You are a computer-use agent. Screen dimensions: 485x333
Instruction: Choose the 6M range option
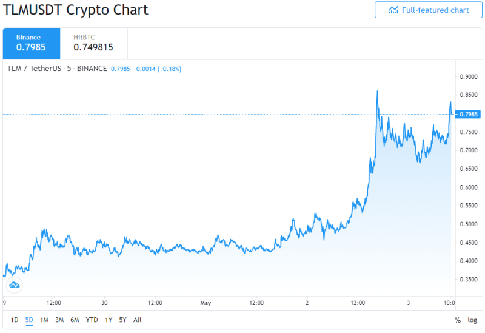(75, 320)
